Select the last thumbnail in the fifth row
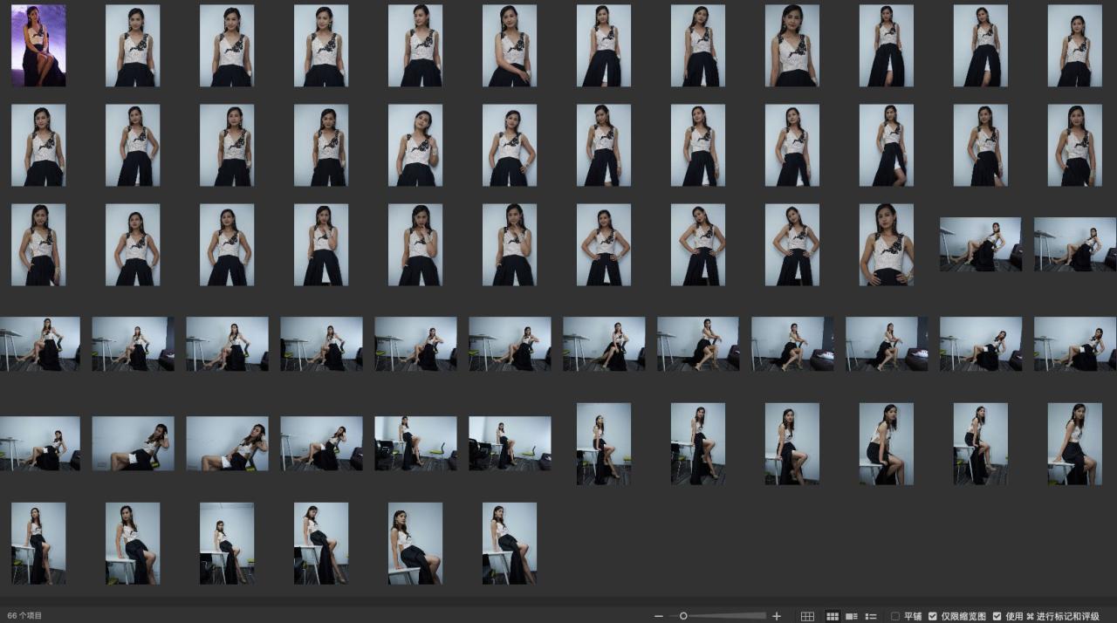Image resolution: width=1117 pixels, height=623 pixels. 1074,443
